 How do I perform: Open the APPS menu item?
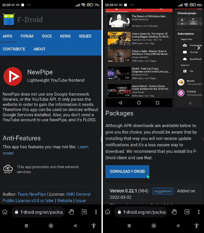pos(7,36)
